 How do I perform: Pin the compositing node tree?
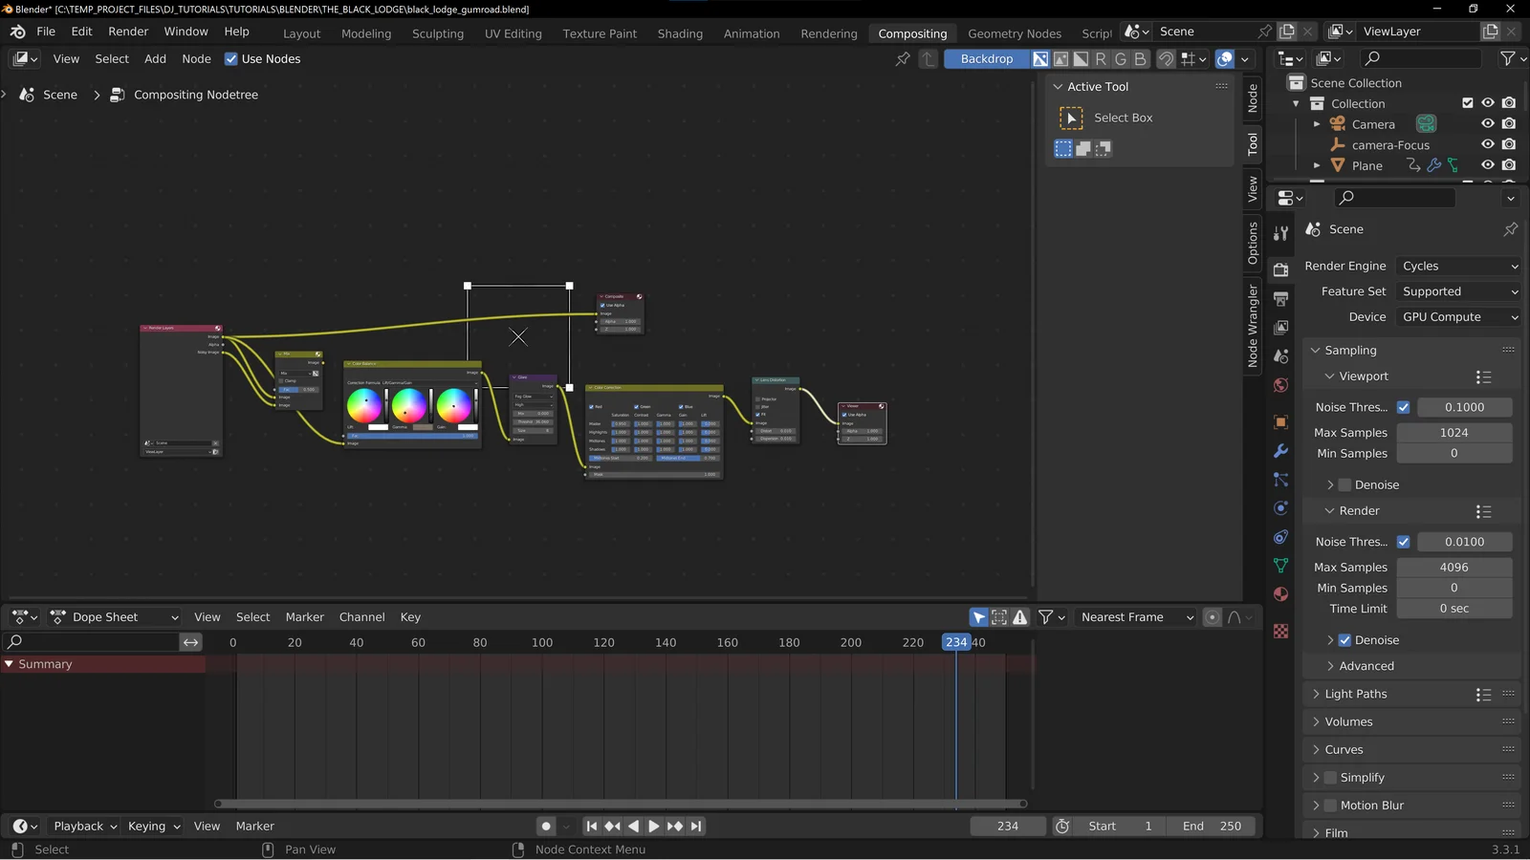(x=902, y=59)
